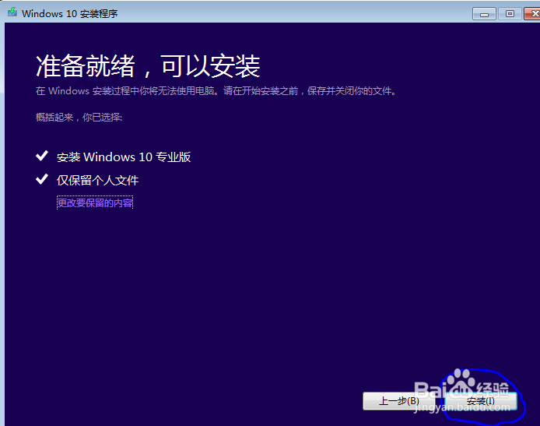540x426 pixels.
Task: Click the notice about saving and closing files
Action: pyautogui.click(x=216, y=91)
